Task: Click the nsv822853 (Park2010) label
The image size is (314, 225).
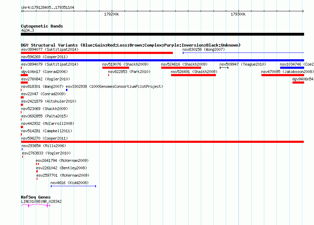Action: coord(129,72)
